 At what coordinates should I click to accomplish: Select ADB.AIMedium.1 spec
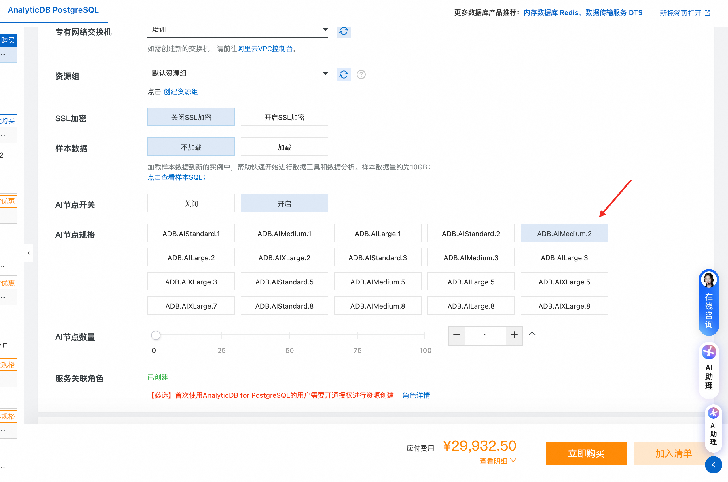(284, 233)
